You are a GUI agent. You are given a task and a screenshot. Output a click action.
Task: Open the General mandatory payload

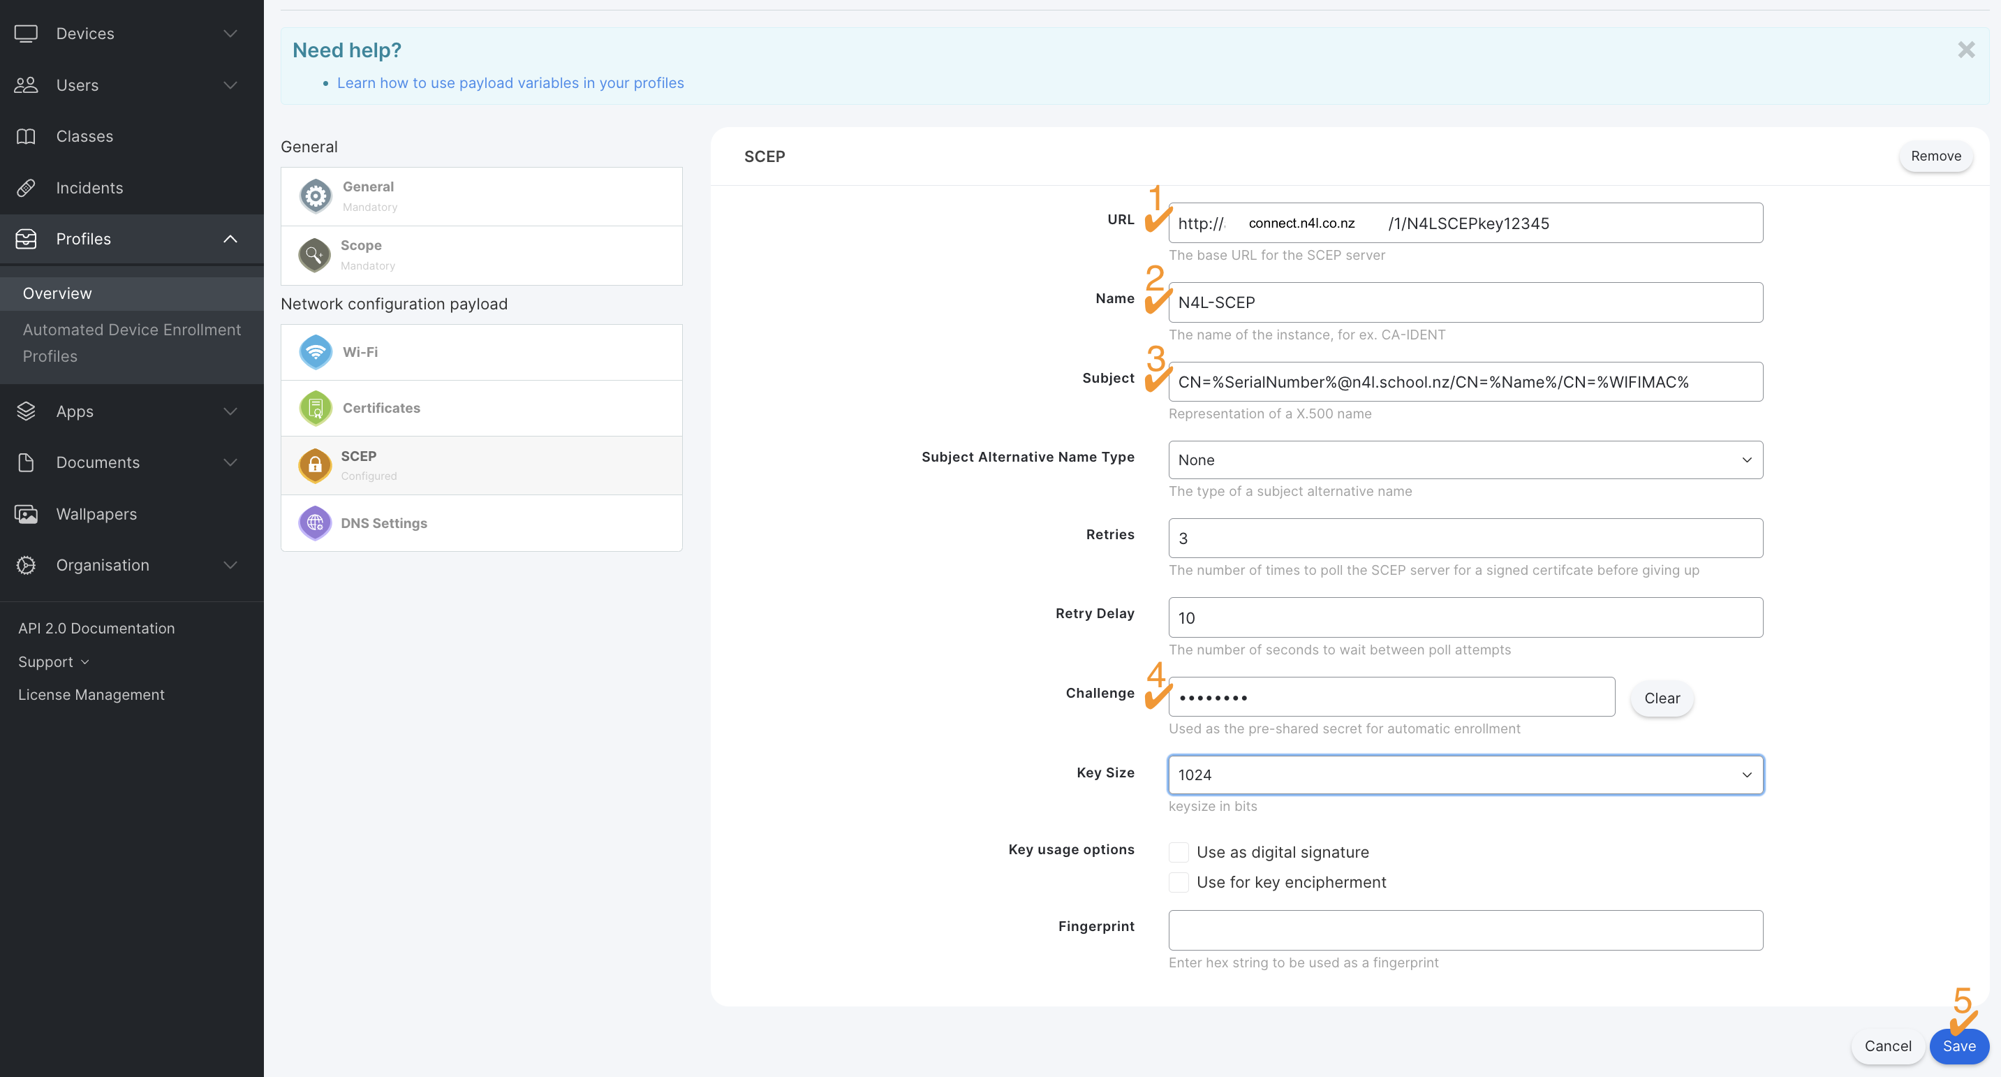(x=482, y=195)
